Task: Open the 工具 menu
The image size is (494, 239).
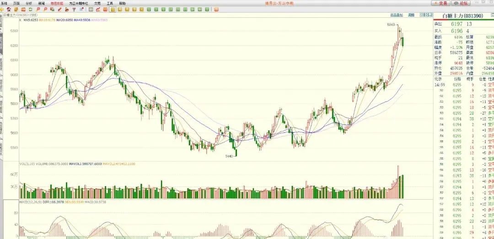Action: click(110, 3)
